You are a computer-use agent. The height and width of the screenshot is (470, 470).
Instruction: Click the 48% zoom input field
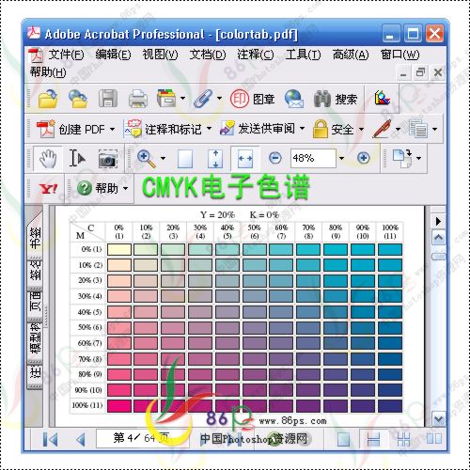[x=313, y=158]
